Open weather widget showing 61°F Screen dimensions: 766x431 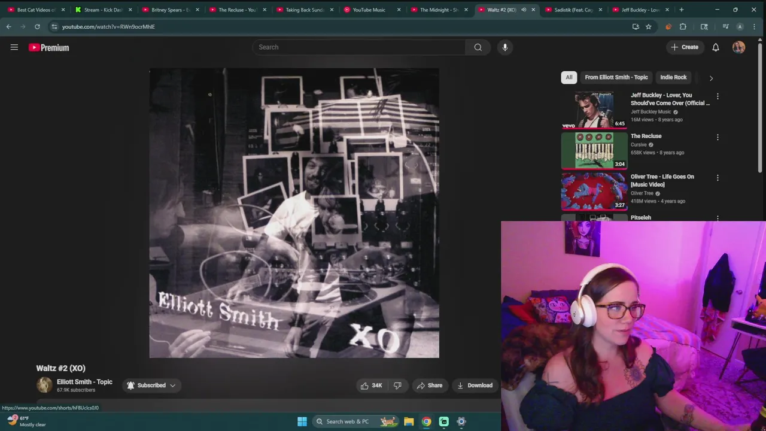(x=27, y=421)
